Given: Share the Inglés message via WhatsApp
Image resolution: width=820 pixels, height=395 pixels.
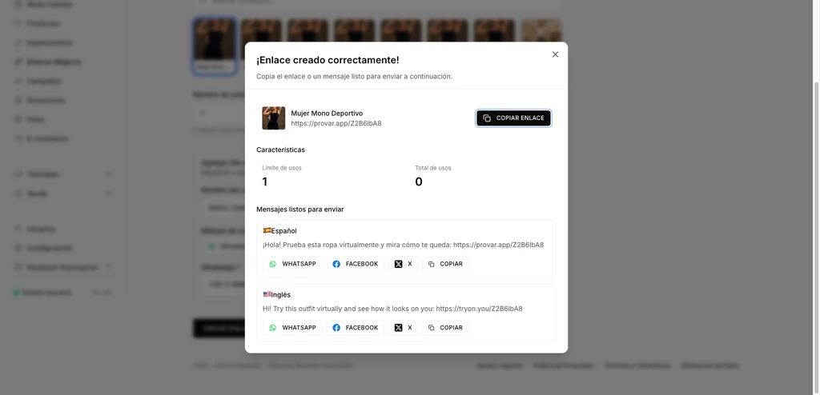Looking at the screenshot, I should pos(293,328).
